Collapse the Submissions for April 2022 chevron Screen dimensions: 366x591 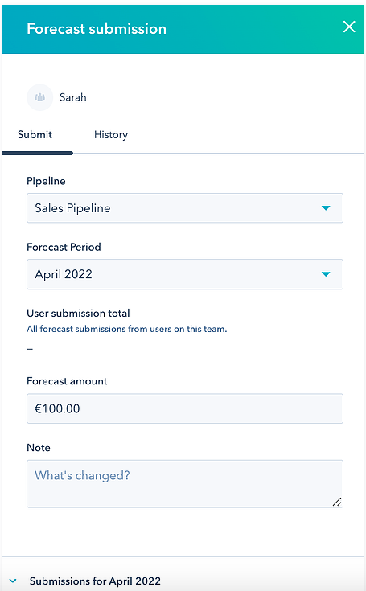point(13,581)
